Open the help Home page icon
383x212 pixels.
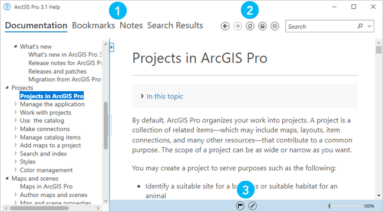(250, 26)
